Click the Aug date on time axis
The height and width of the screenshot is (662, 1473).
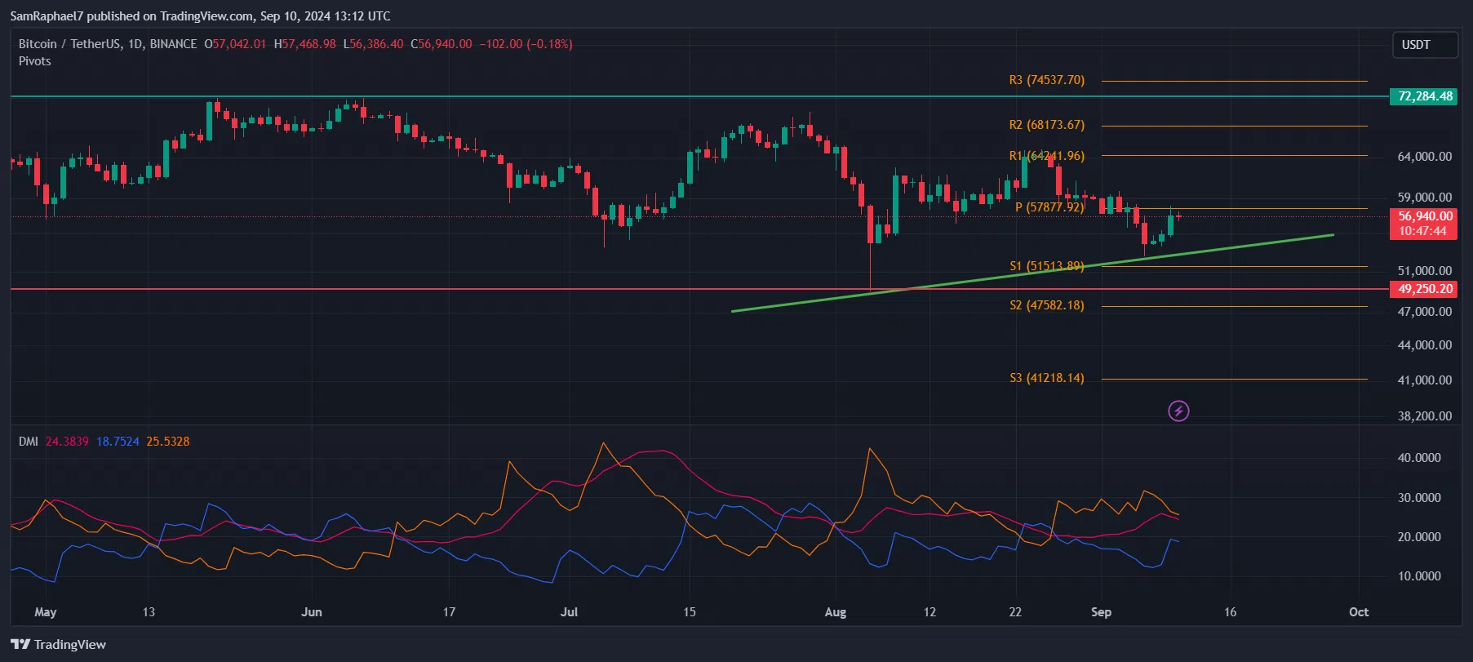(x=836, y=611)
